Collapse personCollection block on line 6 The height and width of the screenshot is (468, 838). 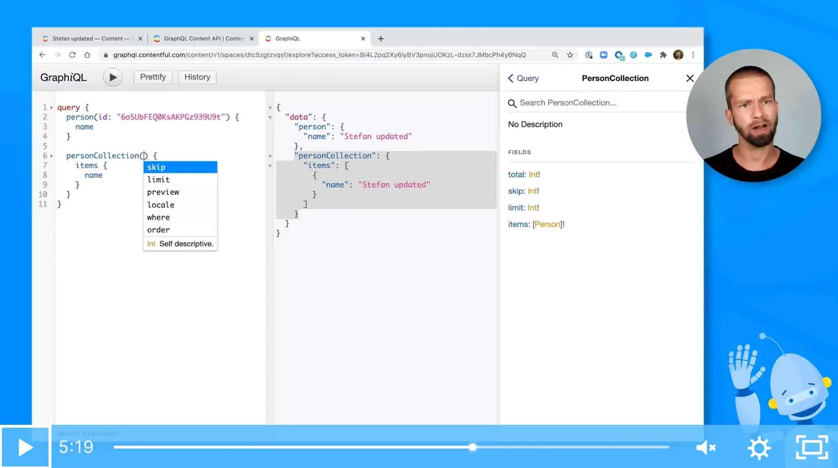(51, 156)
